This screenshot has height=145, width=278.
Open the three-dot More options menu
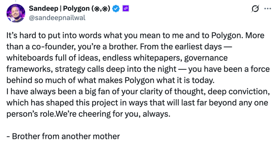(x=268, y=9)
